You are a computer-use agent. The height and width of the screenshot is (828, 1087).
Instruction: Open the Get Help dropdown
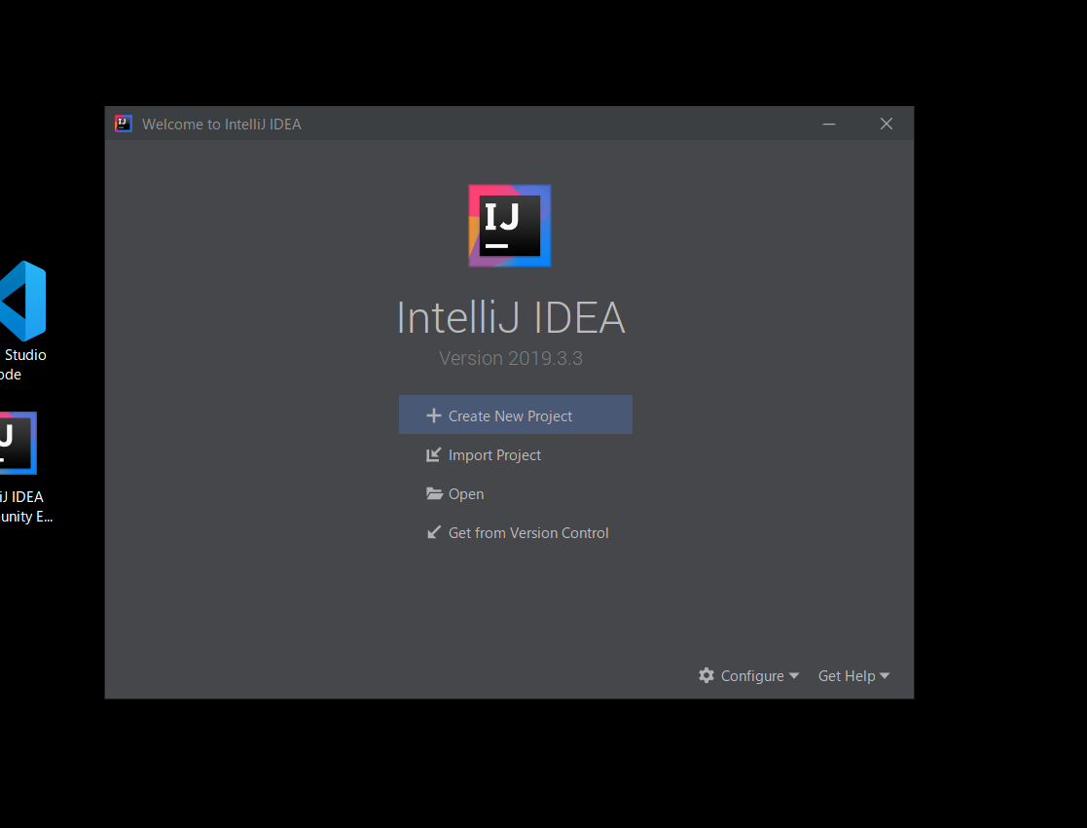(x=853, y=675)
